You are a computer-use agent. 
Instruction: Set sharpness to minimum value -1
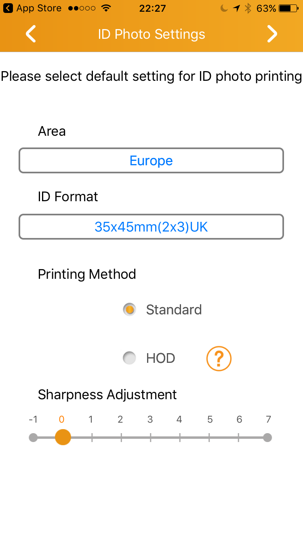coord(34,437)
